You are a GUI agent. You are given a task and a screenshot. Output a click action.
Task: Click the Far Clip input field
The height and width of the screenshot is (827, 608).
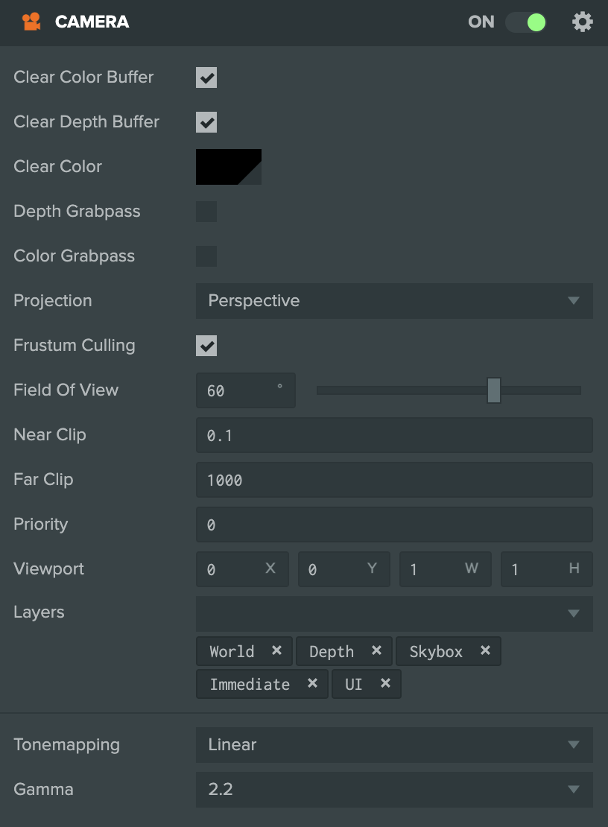click(x=394, y=480)
